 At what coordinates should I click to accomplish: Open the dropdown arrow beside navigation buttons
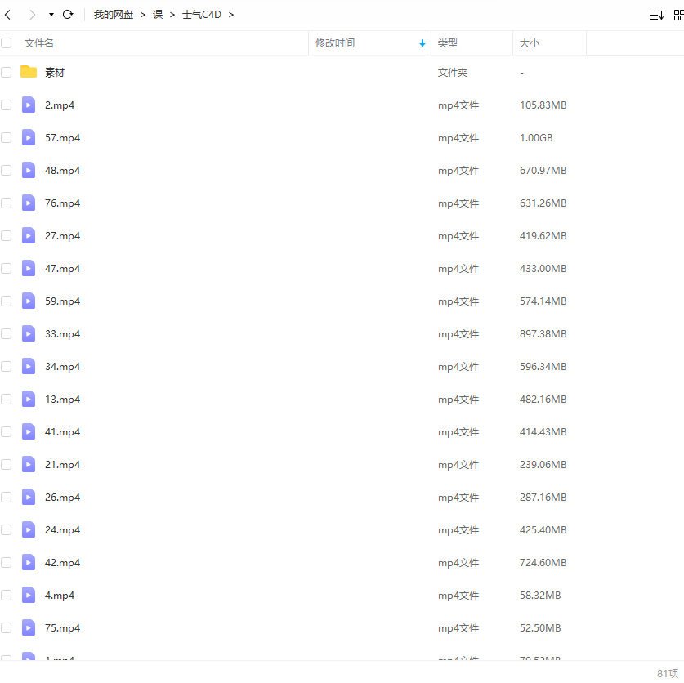pyautogui.click(x=49, y=14)
